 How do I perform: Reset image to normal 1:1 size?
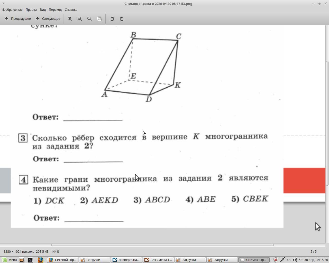point(89,19)
